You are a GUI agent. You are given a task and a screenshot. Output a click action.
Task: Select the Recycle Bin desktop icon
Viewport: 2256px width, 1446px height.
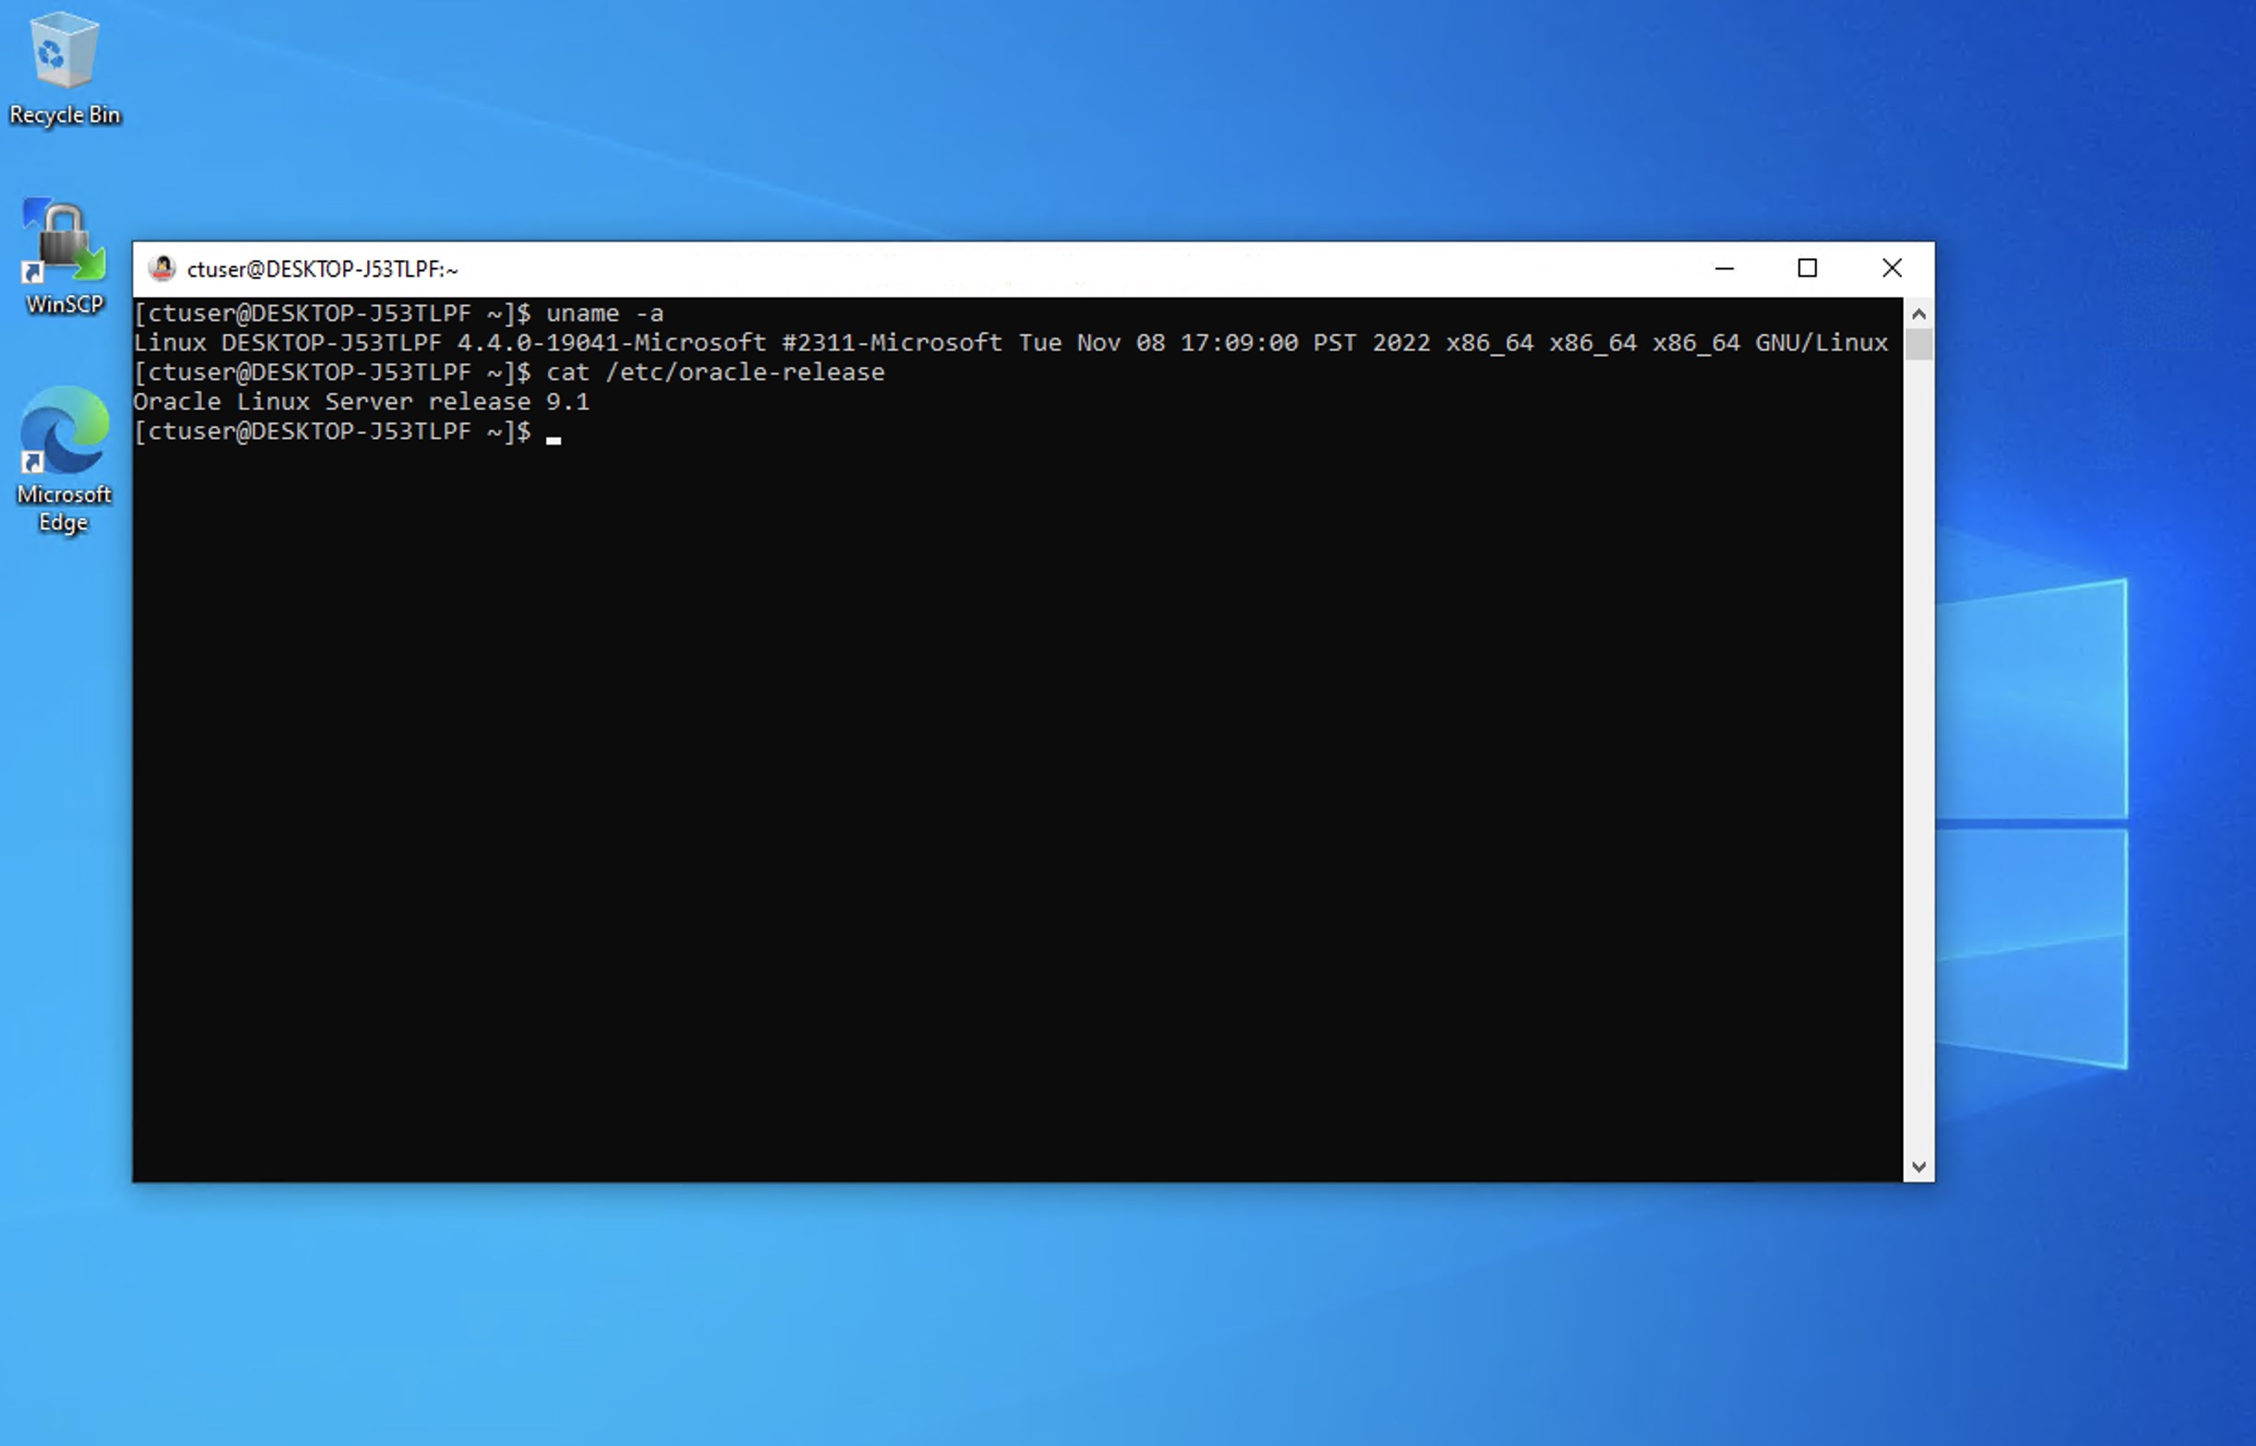click(64, 52)
